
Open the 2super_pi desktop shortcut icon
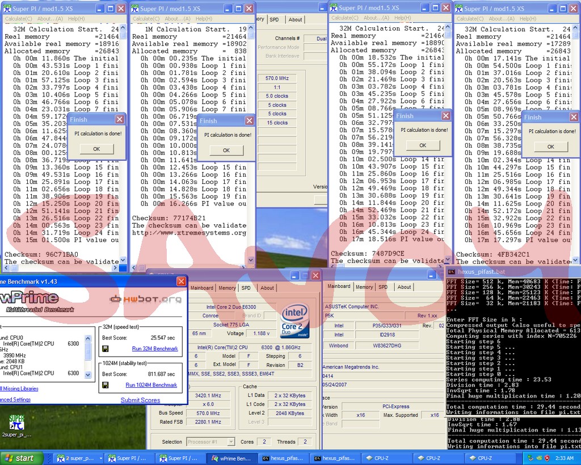pos(16,423)
